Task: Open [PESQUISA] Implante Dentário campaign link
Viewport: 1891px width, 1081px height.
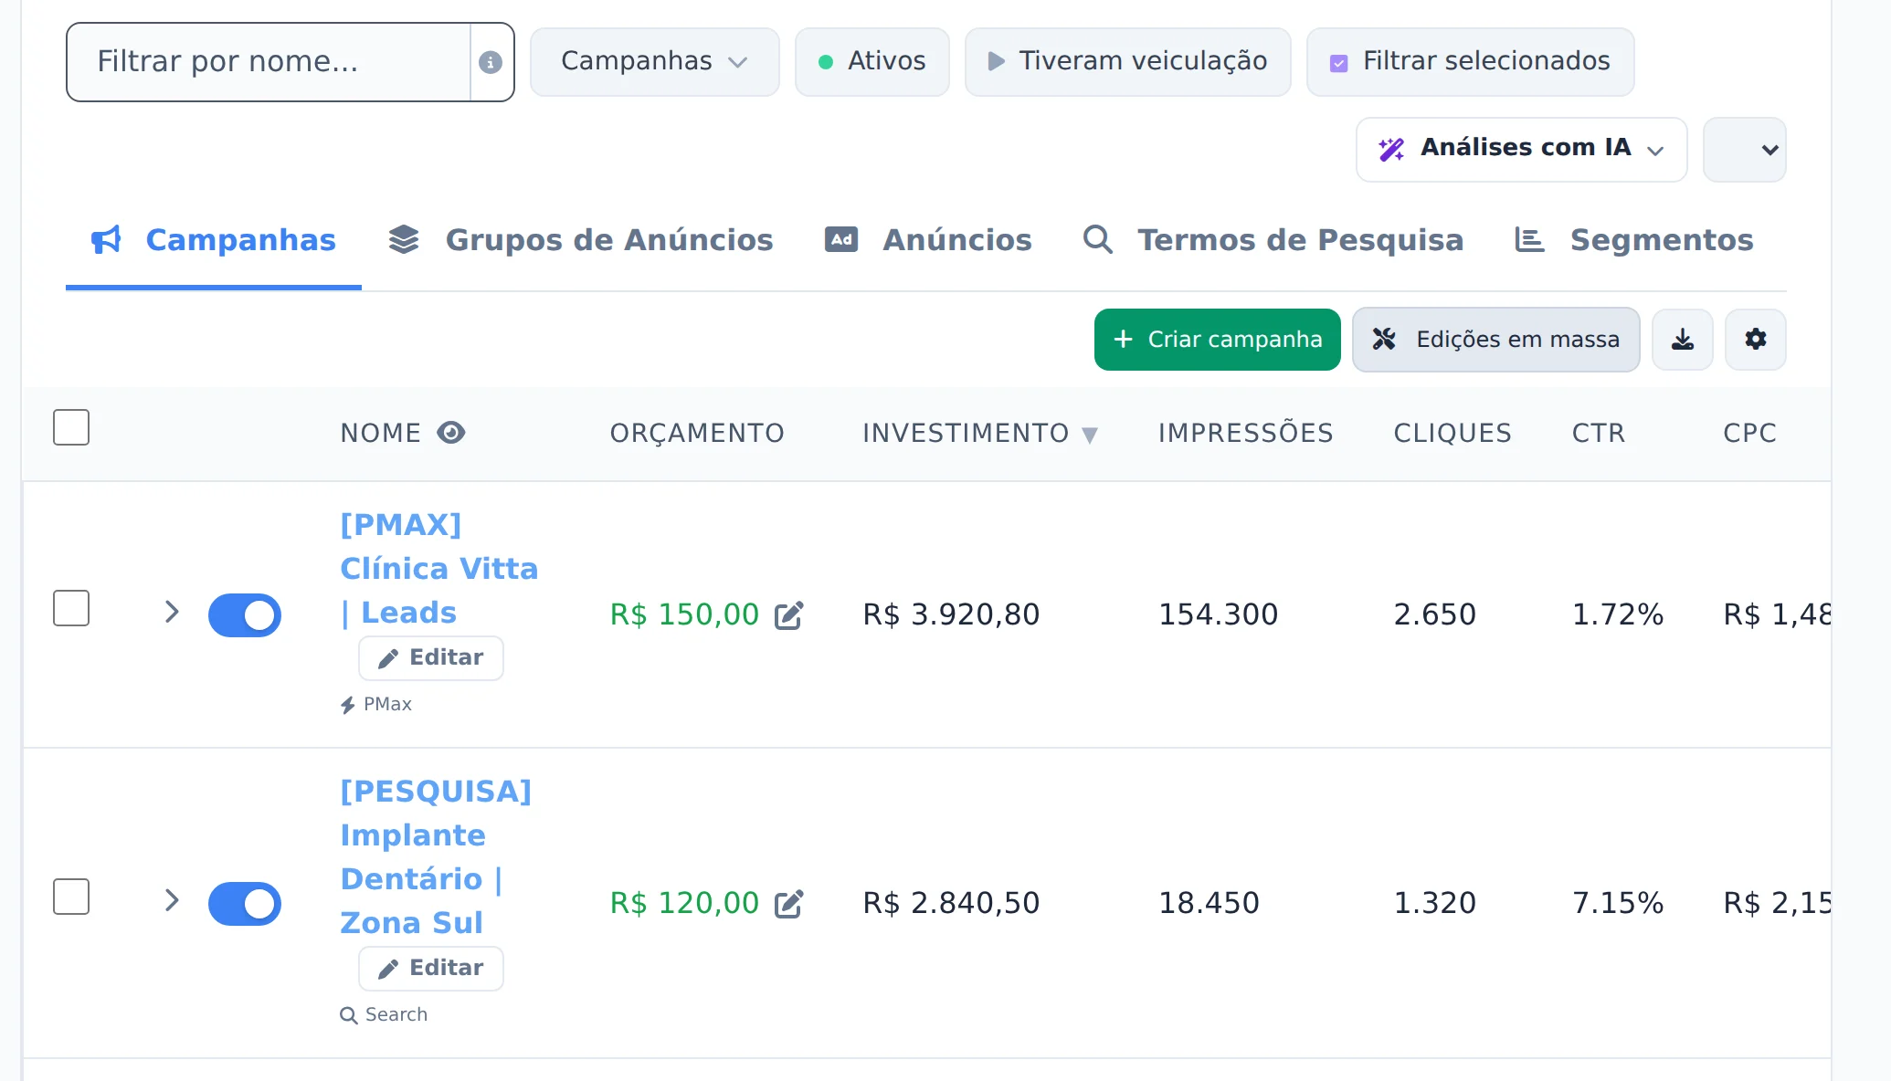Action: (x=436, y=856)
